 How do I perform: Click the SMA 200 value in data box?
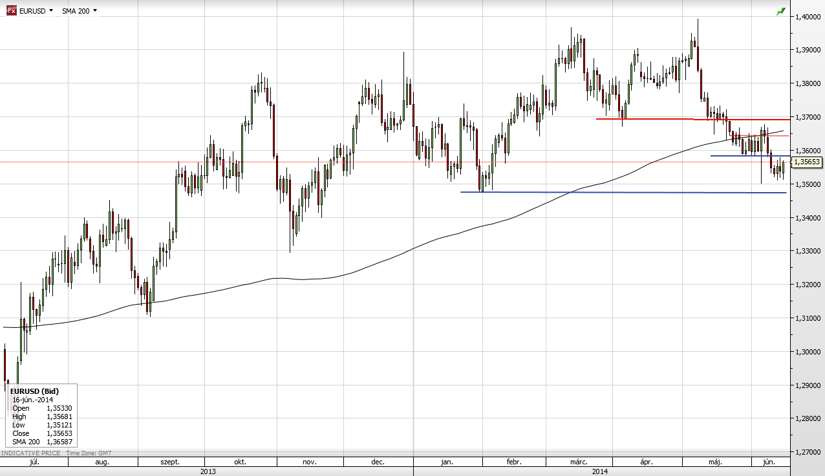pyautogui.click(x=58, y=442)
